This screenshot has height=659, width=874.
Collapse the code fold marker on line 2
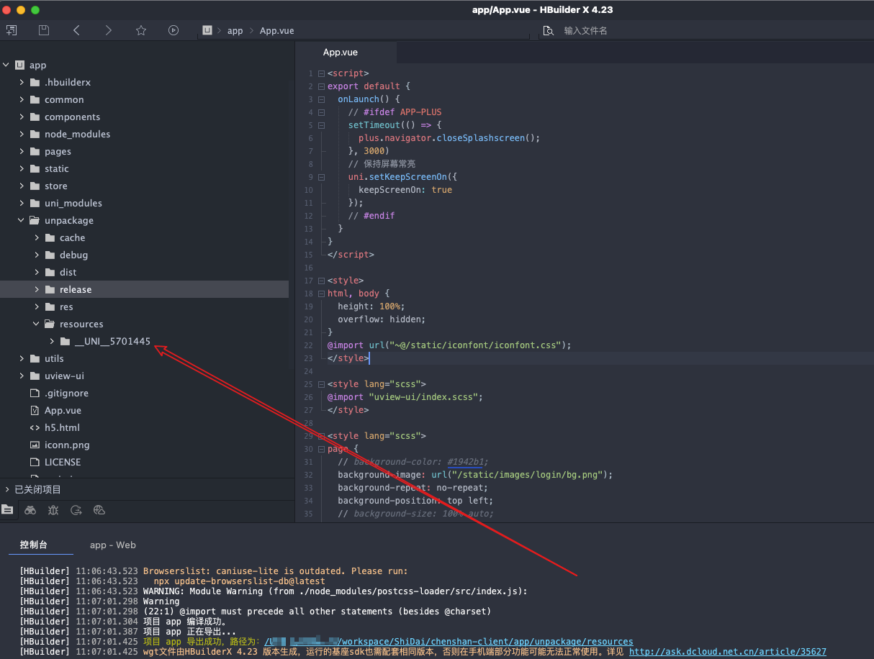pyautogui.click(x=321, y=86)
